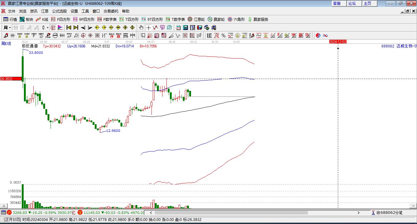Viewport: 417px width, 224px height.
Task: Click the floppy disk save icon
Action: [x=199, y=28]
